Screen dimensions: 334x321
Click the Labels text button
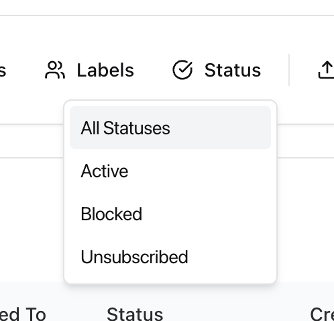click(105, 71)
